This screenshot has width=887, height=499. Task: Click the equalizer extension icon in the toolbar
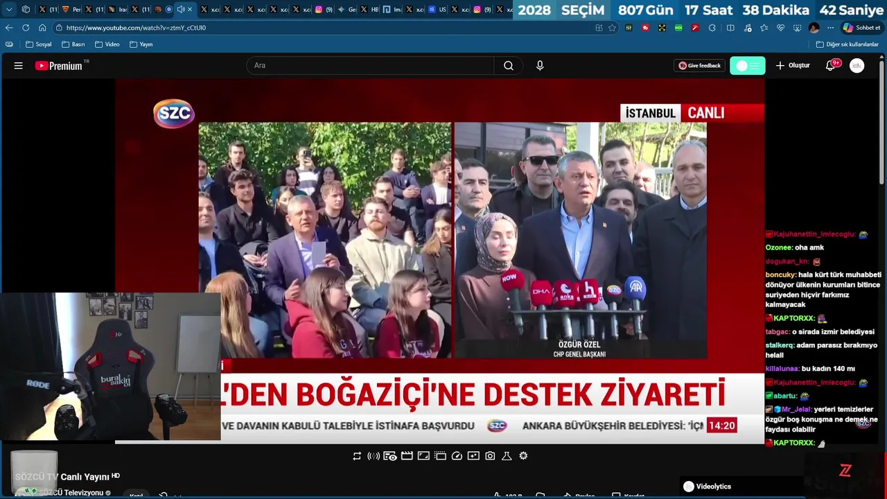629,28
